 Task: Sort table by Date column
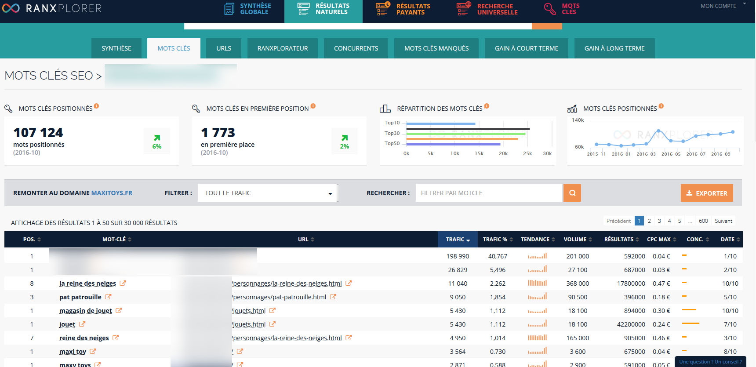[x=730, y=240]
